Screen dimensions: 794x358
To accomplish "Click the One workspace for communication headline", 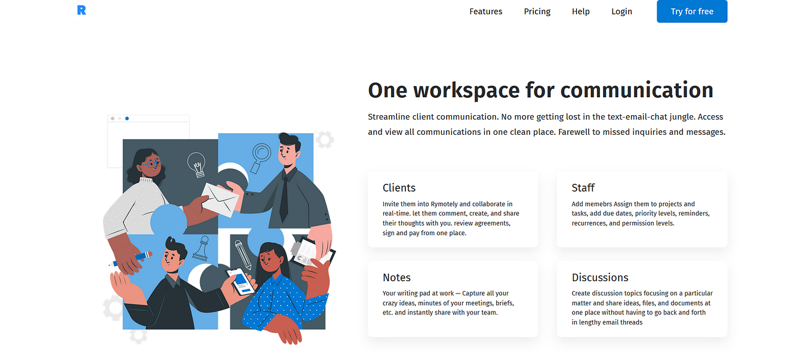I will click(541, 90).
